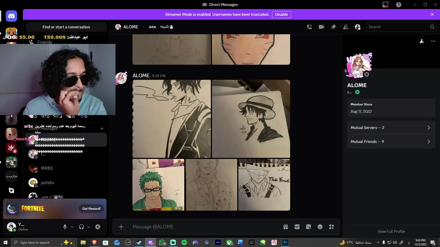Open the straw hat character sketch

[251, 119]
